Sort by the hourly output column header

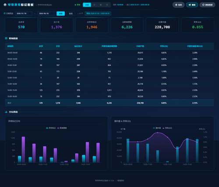tap(140, 46)
